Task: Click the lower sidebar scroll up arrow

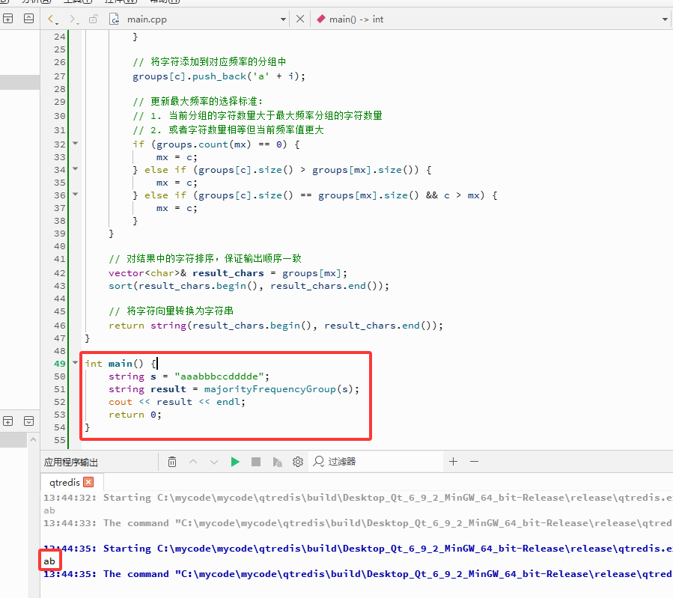Action: pos(34,440)
